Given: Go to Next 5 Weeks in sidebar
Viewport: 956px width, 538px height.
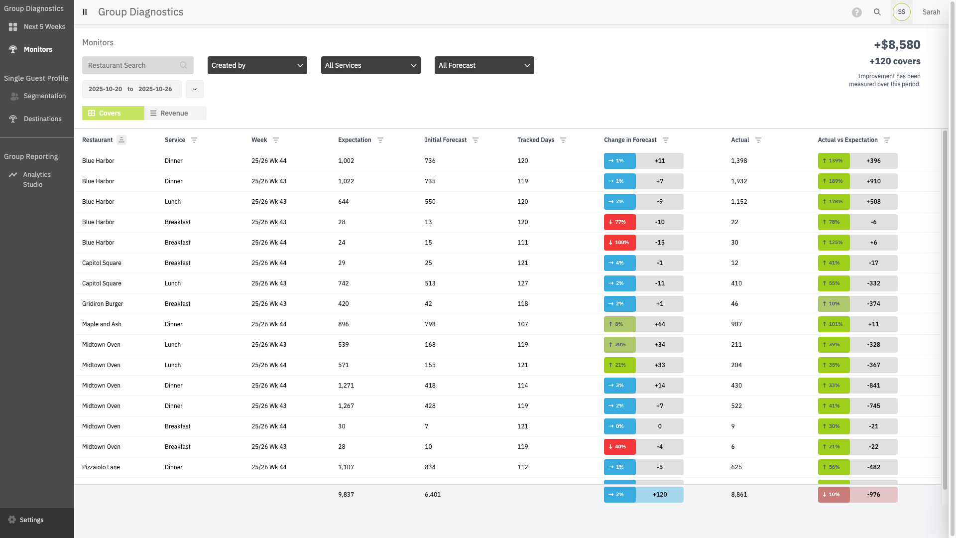Looking at the screenshot, I should [x=44, y=27].
